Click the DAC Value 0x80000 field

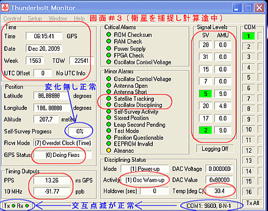(x=219, y=180)
